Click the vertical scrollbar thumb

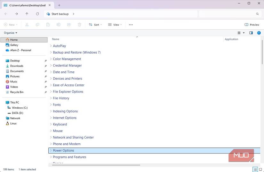262,52
